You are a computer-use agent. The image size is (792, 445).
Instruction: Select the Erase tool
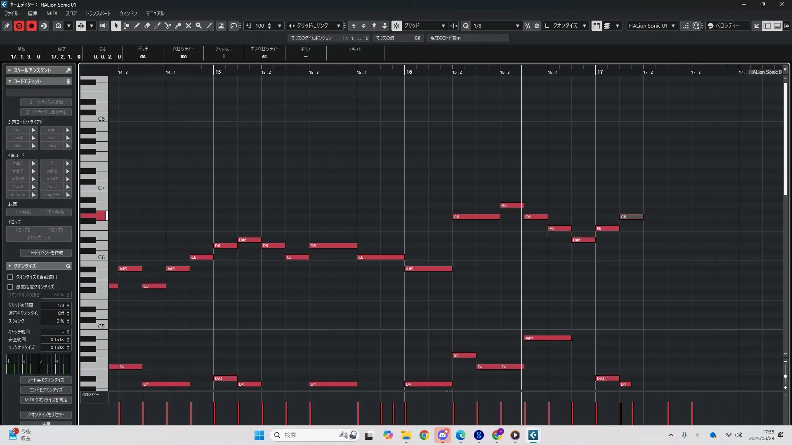click(x=147, y=26)
